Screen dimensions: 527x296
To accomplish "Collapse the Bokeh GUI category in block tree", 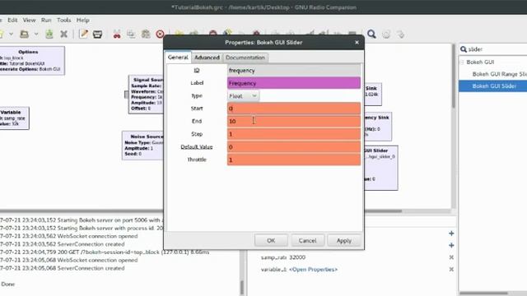I will coord(463,62).
